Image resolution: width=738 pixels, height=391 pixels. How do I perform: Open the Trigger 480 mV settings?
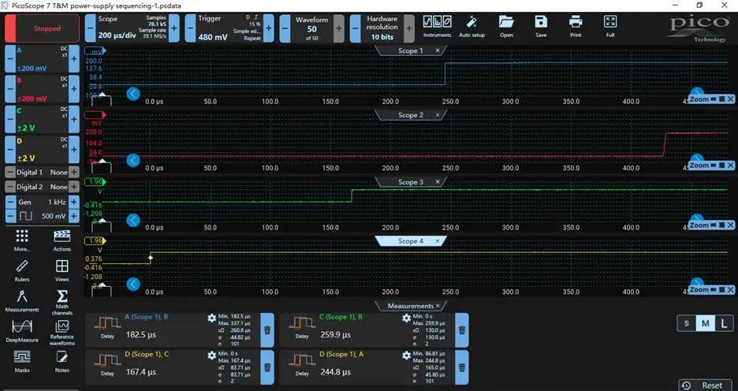[x=229, y=28]
